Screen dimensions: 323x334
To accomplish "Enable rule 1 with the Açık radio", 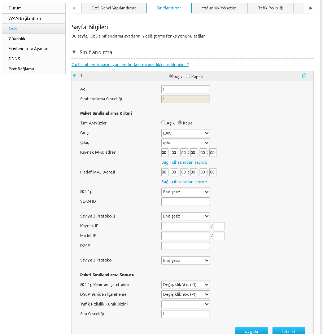I will pos(171,76).
